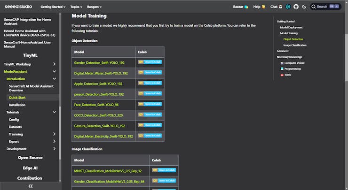
Task: Open Gesture_Detection_Swift-YOLO_192 model link
Action: (99, 126)
